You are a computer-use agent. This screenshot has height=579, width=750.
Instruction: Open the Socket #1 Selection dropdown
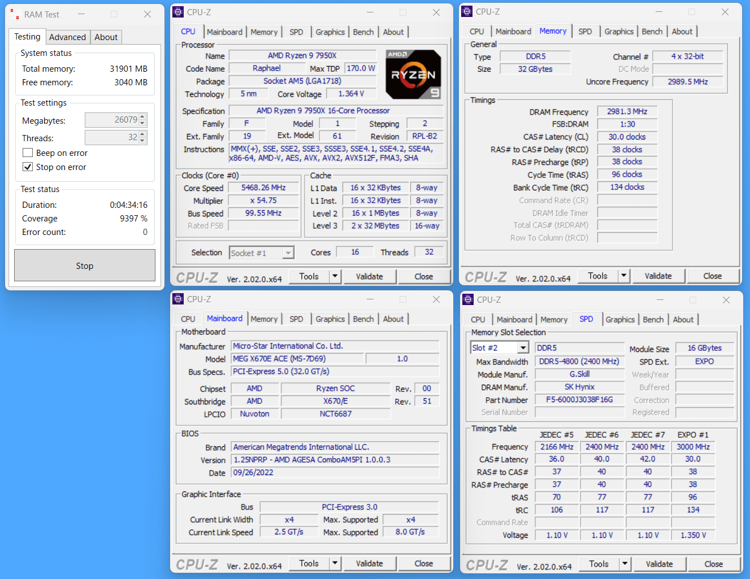click(x=288, y=253)
